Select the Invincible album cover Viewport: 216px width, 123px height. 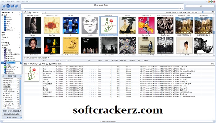coord(90,25)
